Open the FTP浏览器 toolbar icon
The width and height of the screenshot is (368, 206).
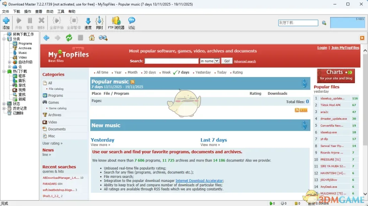[116, 22]
